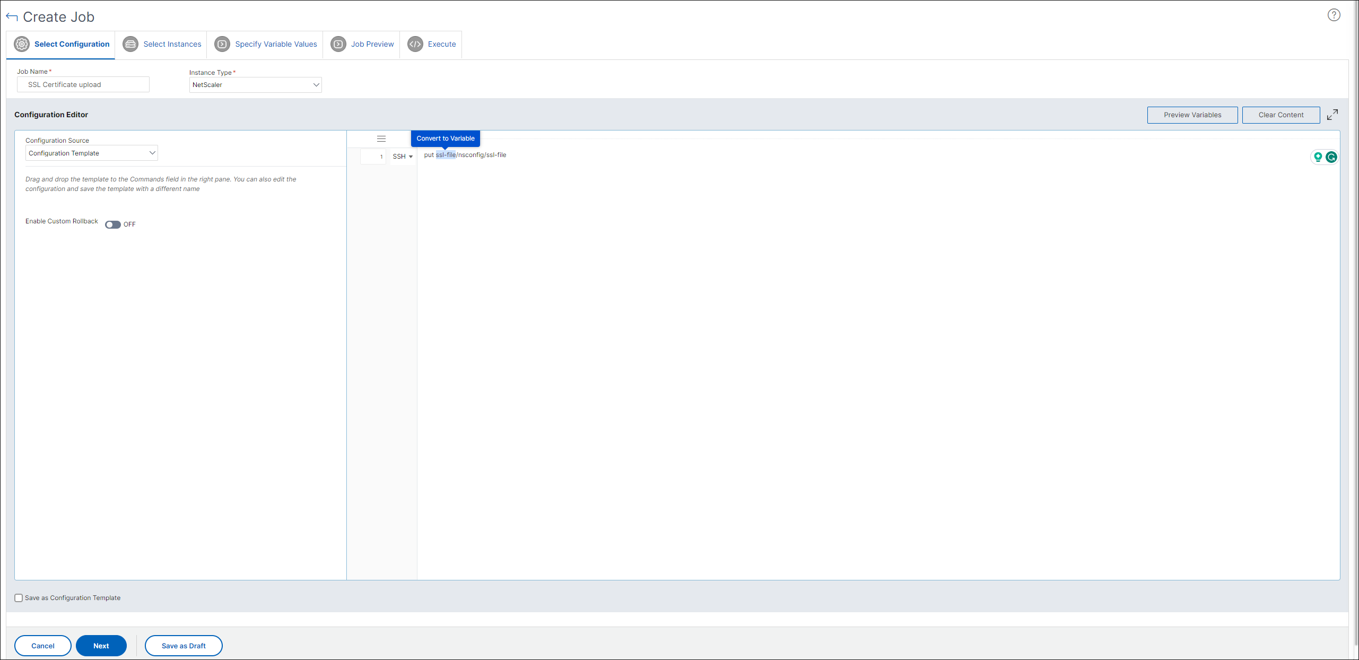The height and width of the screenshot is (660, 1359).
Task: Click the Save as Draft button
Action: (184, 646)
